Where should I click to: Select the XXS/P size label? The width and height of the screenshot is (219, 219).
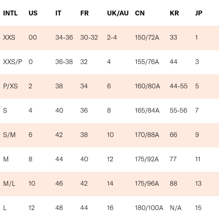point(13,62)
